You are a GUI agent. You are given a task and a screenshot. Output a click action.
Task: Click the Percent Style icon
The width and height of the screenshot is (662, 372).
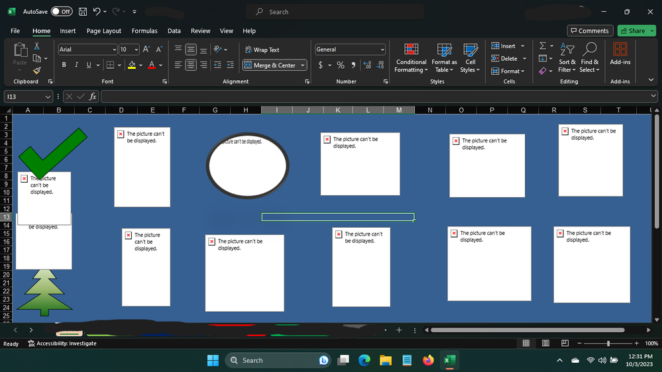341,65
